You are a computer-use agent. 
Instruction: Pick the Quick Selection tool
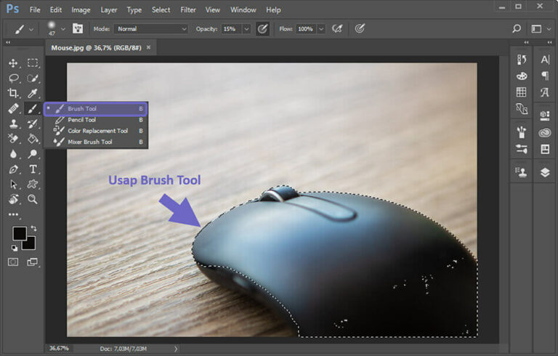click(x=33, y=78)
